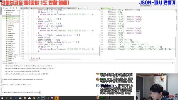
Task: Add a new terminal session with plus
Action: pyautogui.click(x=15, y=63)
